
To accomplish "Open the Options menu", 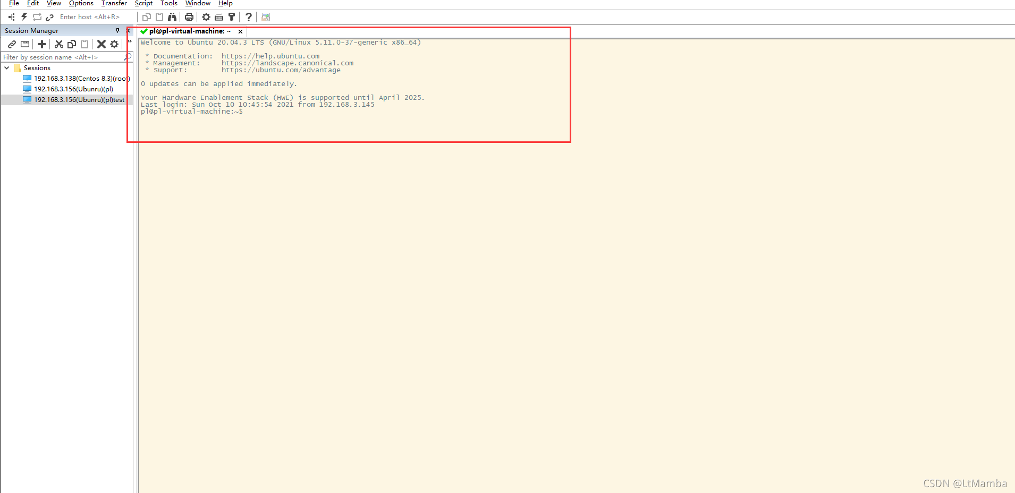I will [x=81, y=4].
